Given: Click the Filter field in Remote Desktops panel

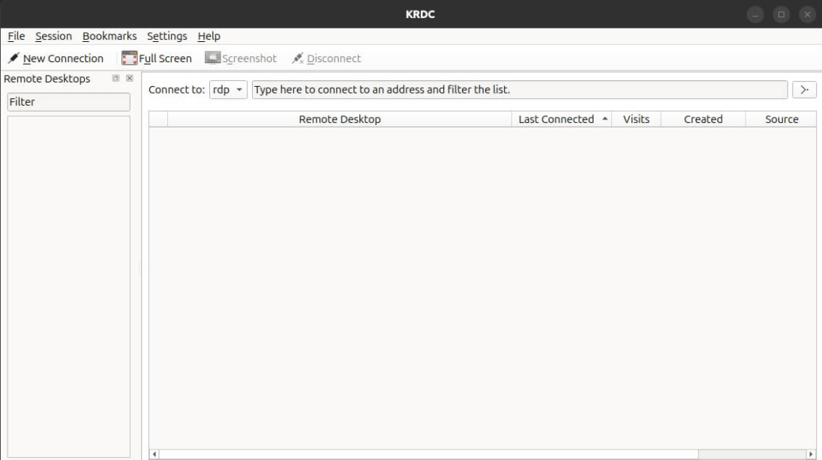Looking at the screenshot, I should coord(69,102).
